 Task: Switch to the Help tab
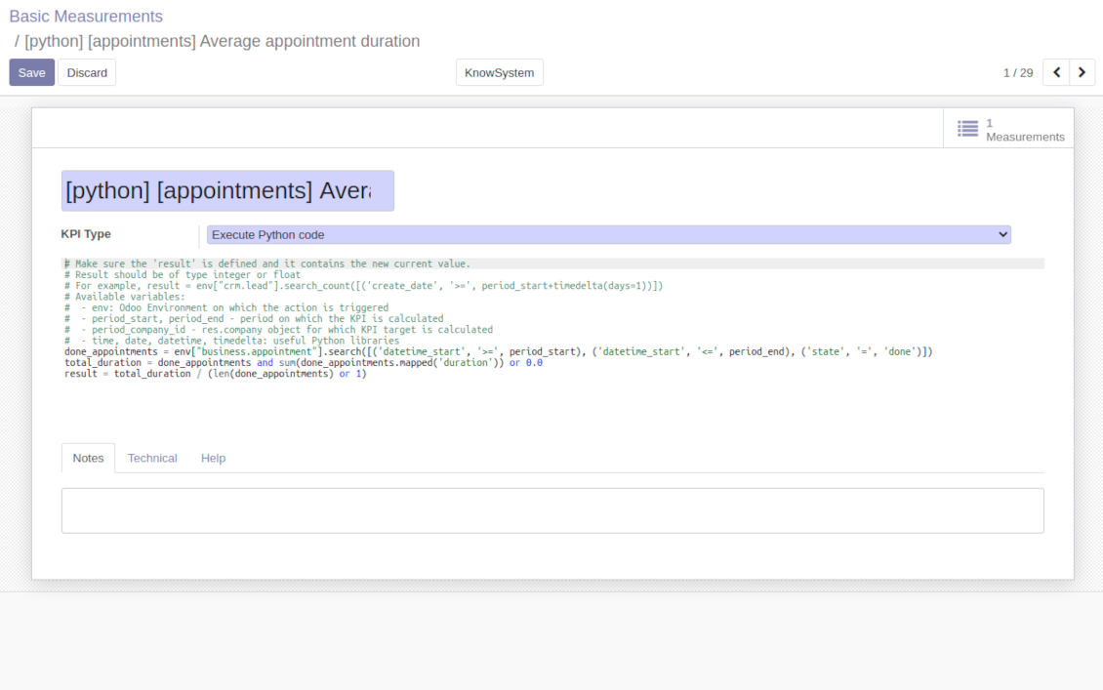[213, 458]
